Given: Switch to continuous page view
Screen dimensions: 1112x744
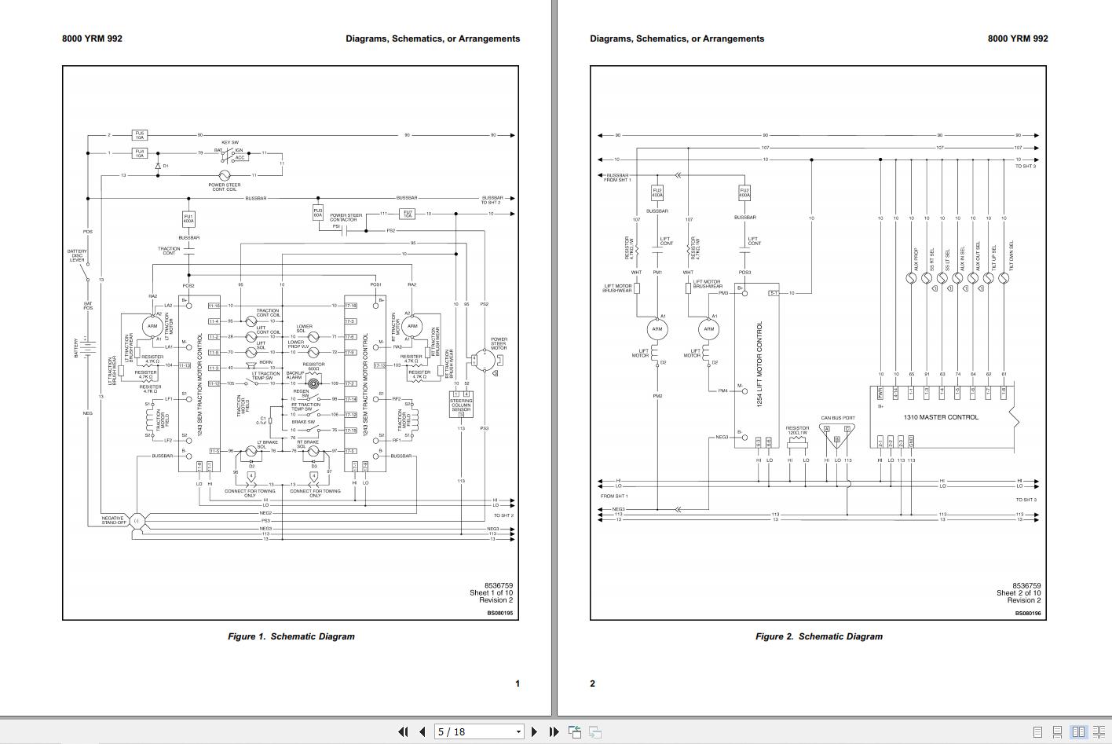Looking at the screenshot, I should tap(1058, 732).
